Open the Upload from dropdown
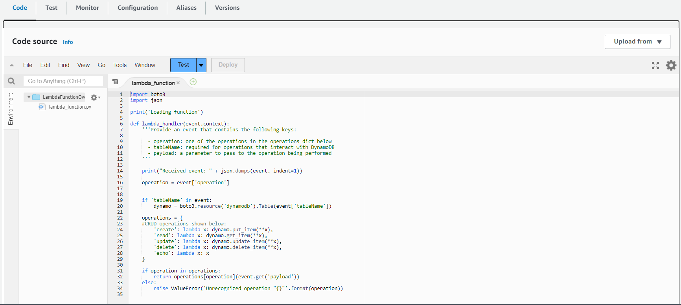The height and width of the screenshot is (305, 681). (637, 42)
